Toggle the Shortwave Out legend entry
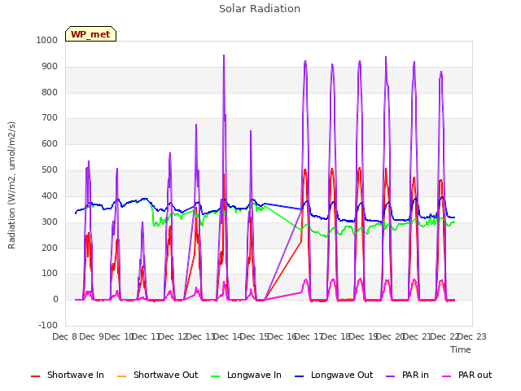521x391 pixels. tap(158, 375)
